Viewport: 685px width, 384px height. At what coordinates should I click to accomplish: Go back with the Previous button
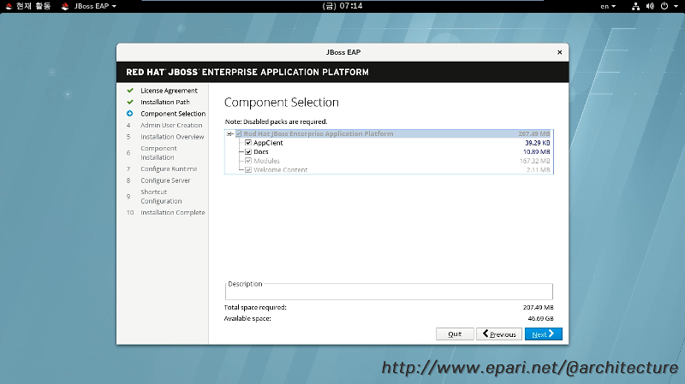point(499,334)
